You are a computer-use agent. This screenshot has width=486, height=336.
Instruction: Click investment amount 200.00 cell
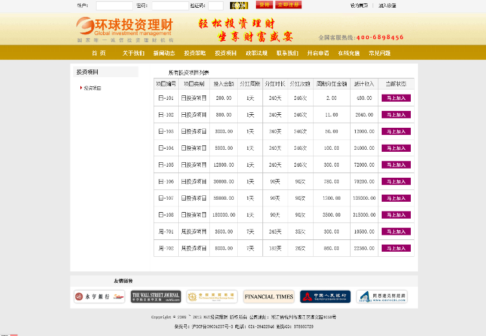pyautogui.click(x=224, y=98)
